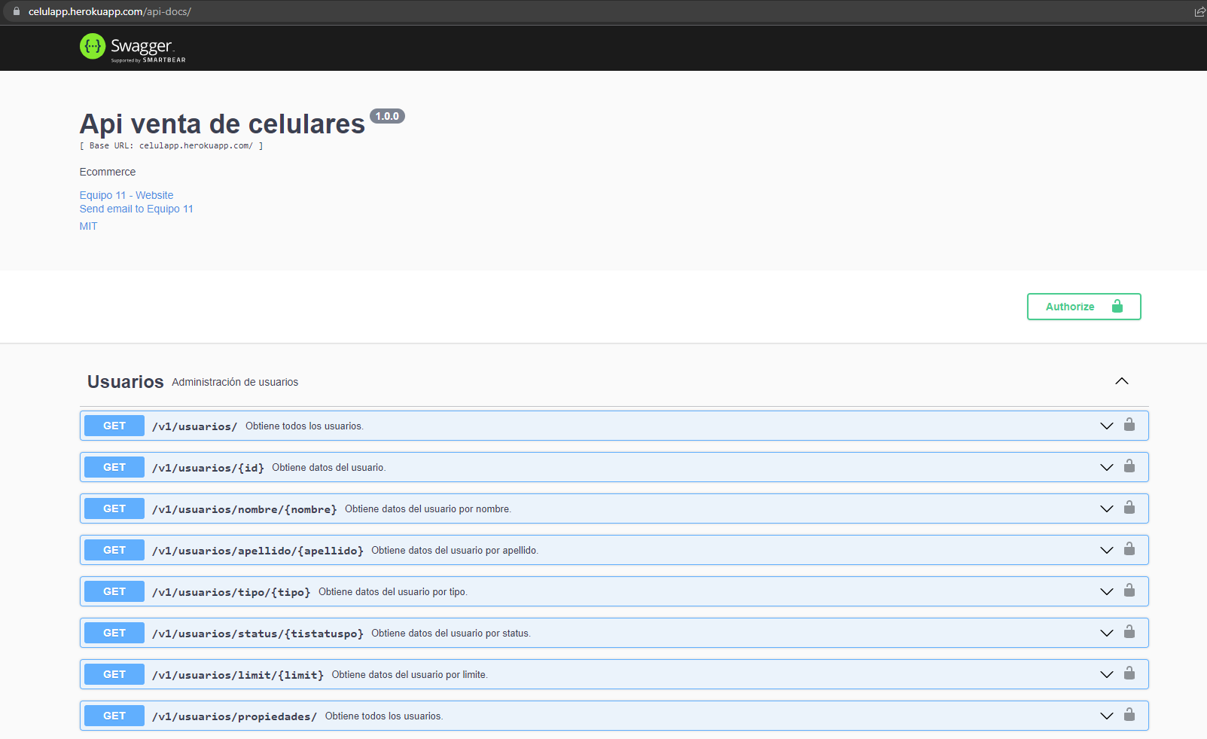
Task: Click lock icon on GET /v1/usuarios/ row
Action: [x=1129, y=425]
